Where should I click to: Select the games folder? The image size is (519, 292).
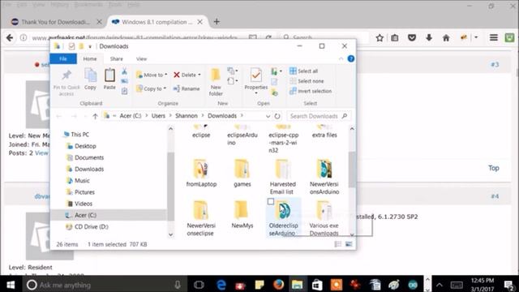pyautogui.click(x=242, y=173)
